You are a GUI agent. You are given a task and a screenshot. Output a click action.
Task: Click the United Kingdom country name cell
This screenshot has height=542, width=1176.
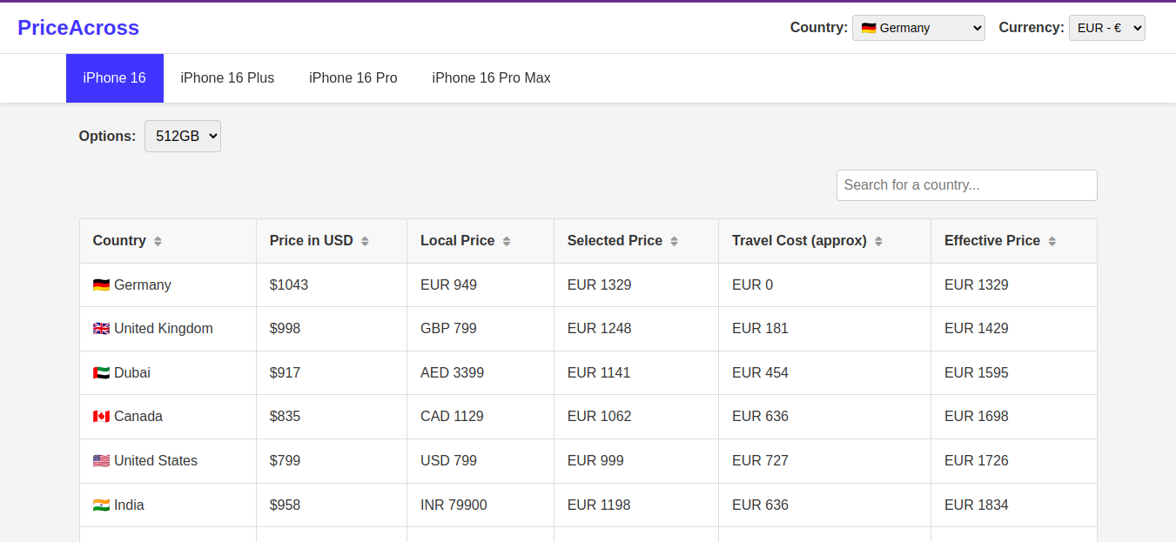tap(168, 329)
